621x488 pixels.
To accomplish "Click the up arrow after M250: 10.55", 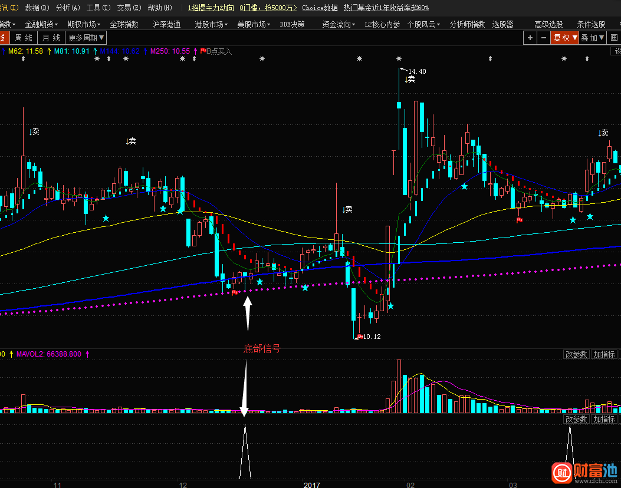I will pyautogui.click(x=195, y=51).
